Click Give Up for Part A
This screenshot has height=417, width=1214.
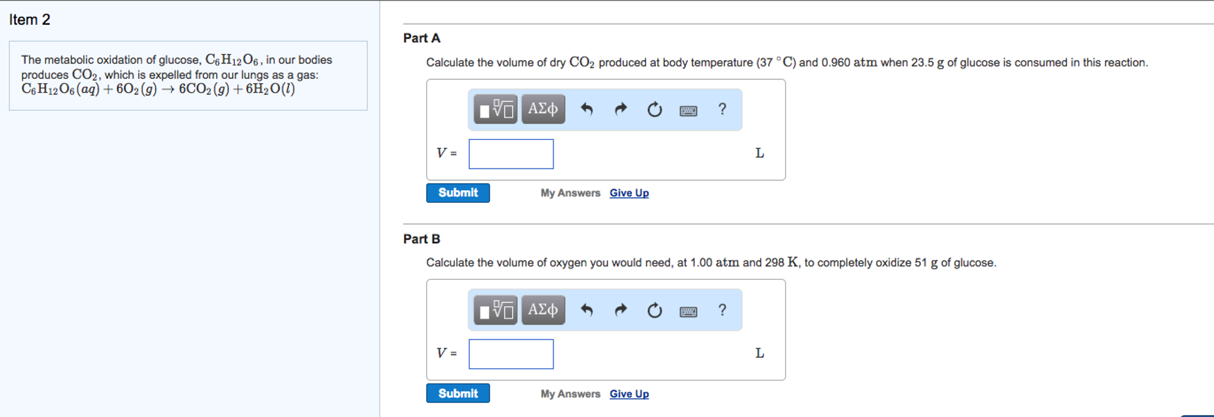(629, 192)
